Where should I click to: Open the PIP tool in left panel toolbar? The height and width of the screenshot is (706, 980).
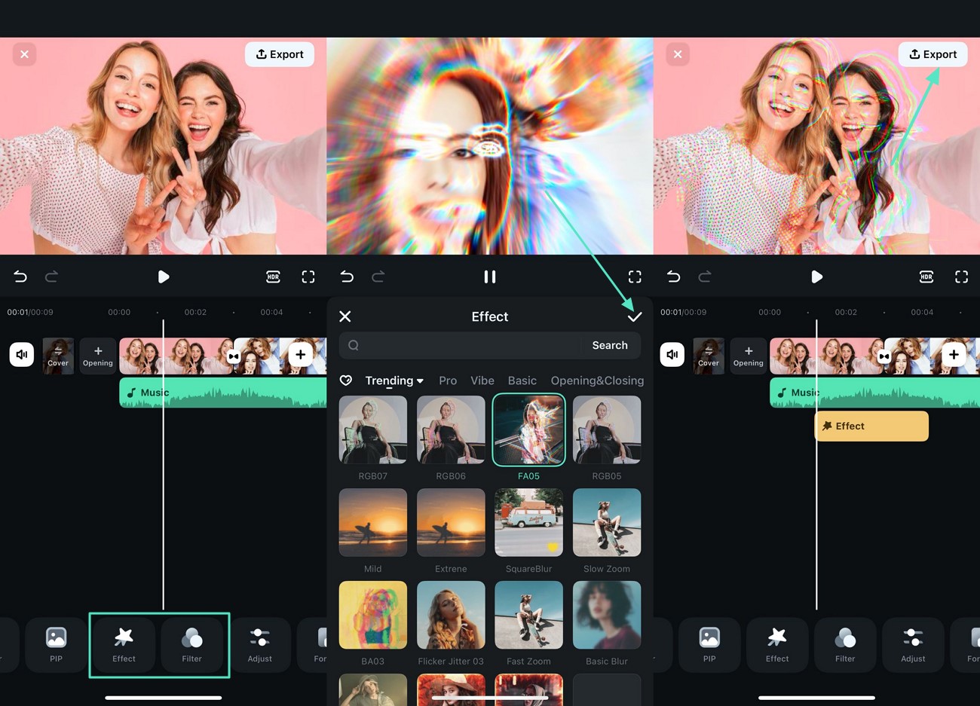(x=56, y=645)
